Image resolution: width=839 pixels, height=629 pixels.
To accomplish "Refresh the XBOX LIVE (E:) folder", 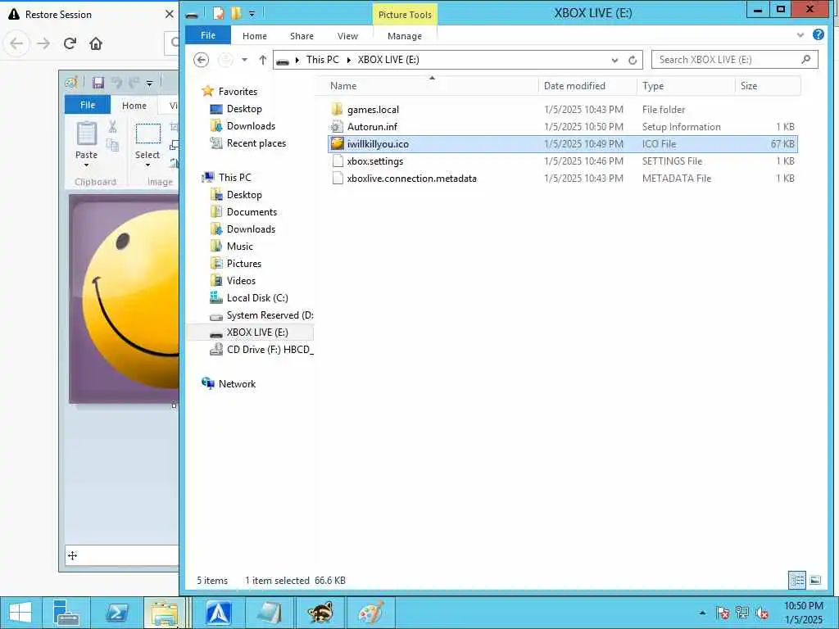I will pos(633,60).
